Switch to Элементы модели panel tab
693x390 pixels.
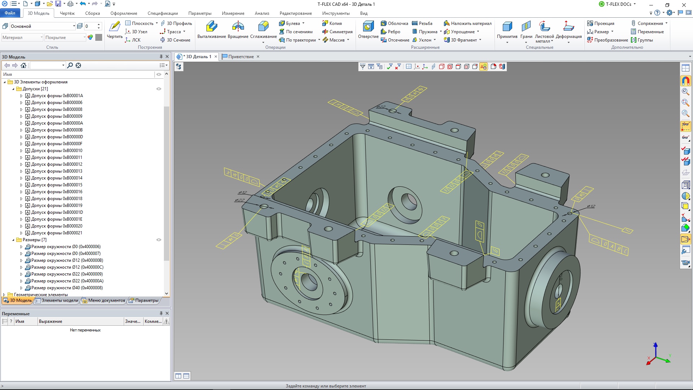57,300
